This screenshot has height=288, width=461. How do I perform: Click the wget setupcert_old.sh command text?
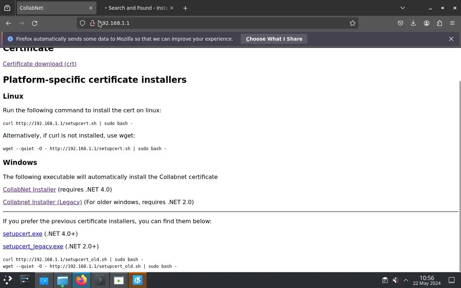(90, 266)
